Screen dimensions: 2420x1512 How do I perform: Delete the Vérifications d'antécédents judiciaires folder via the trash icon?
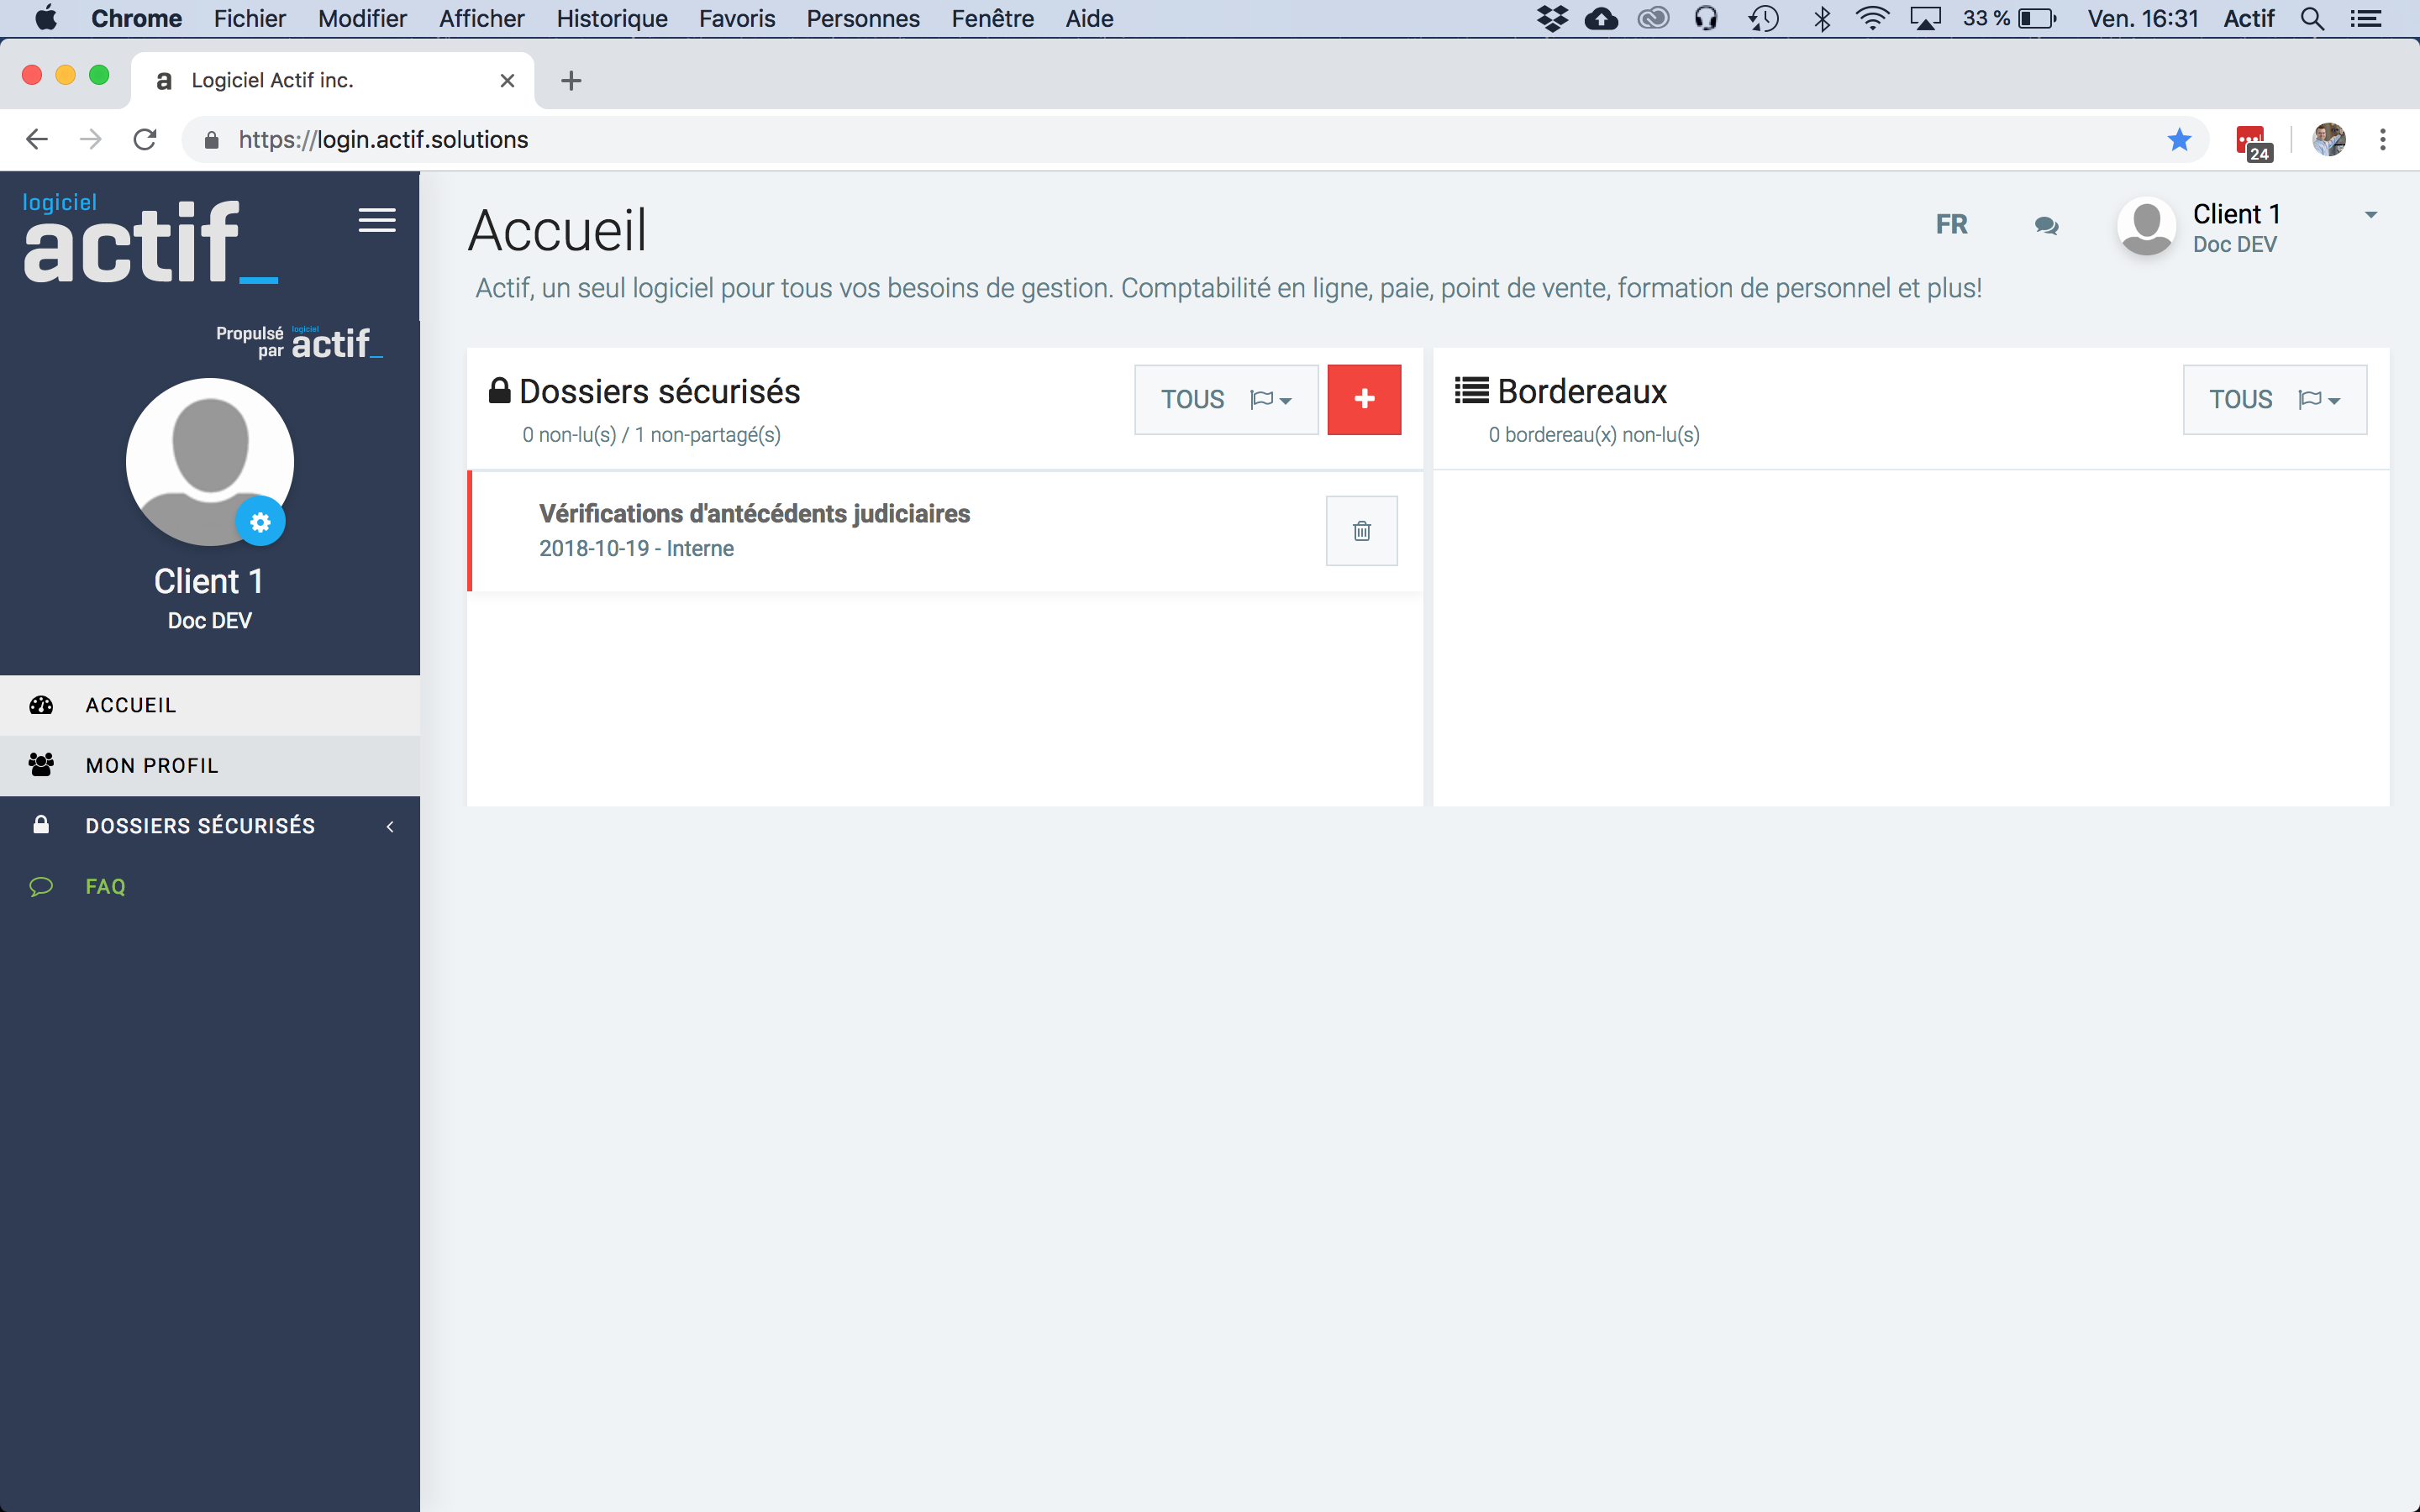(x=1361, y=531)
